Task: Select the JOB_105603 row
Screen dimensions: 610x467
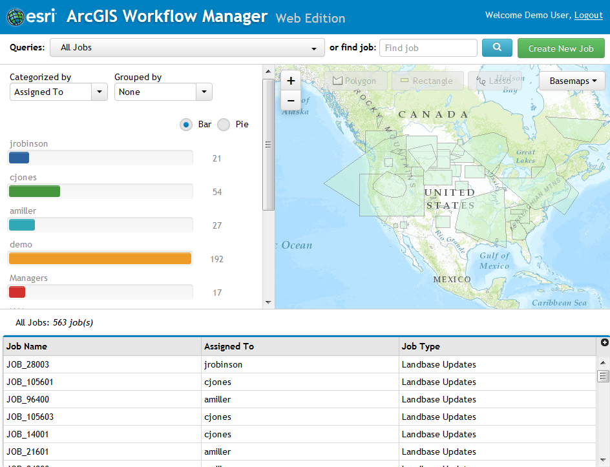Action: pyautogui.click(x=300, y=417)
